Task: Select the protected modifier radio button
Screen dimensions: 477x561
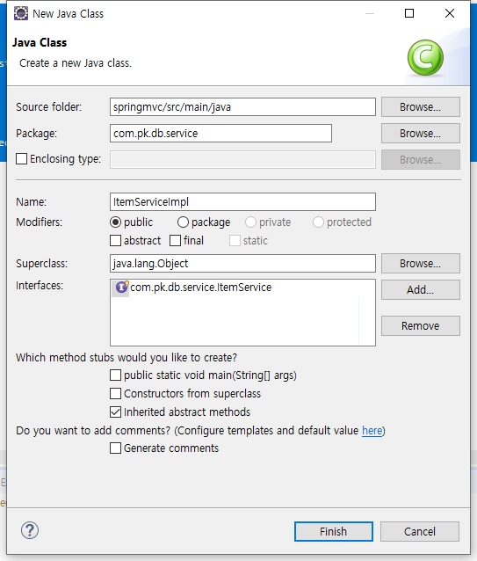Action: (x=318, y=222)
